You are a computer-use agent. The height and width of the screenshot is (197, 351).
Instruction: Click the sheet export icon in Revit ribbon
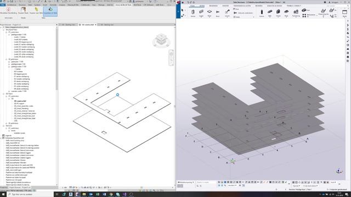tap(23, 10)
